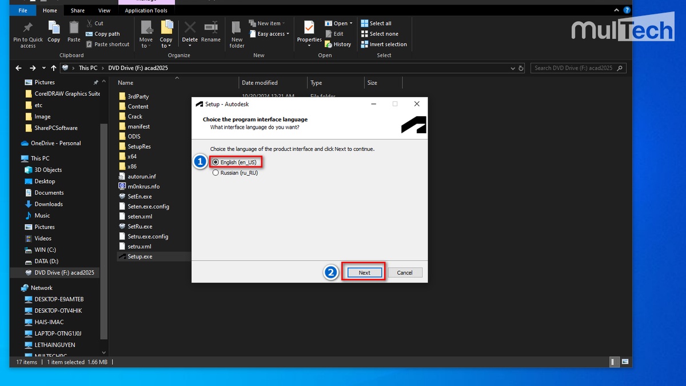Click the refresh icon beside address bar

tap(521, 68)
